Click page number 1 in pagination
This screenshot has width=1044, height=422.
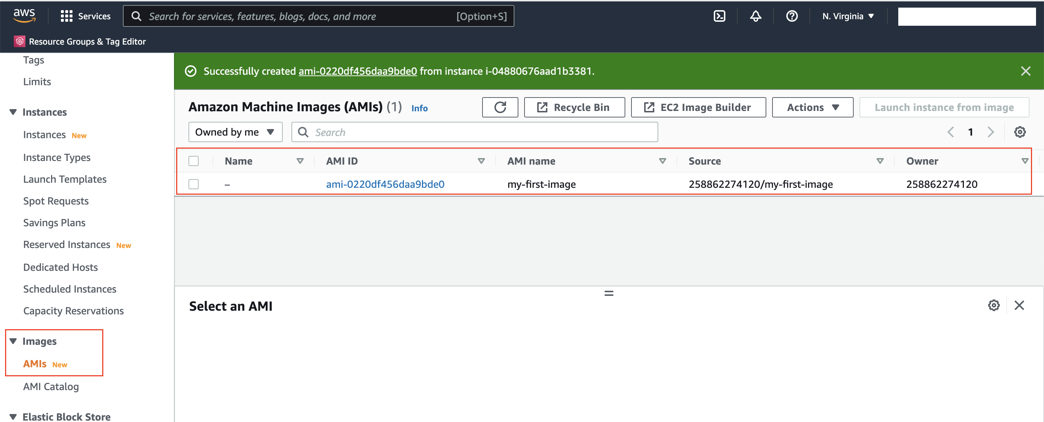(x=971, y=132)
